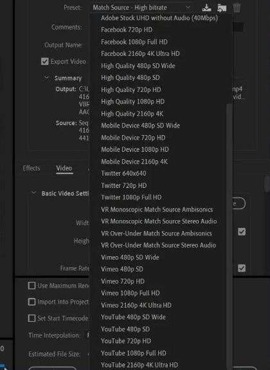270x370 pixels.
Task: Pick YouTube 720p HD preset
Action: (126, 341)
